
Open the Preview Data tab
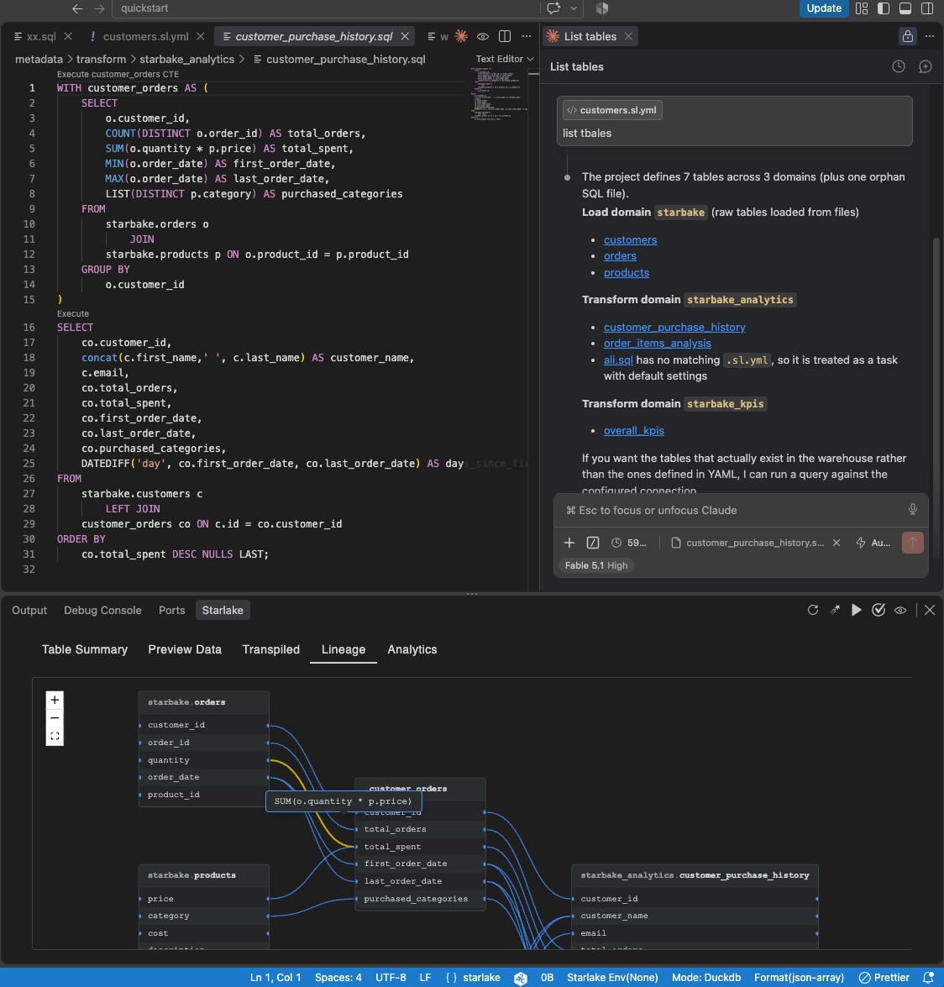click(185, 649)
